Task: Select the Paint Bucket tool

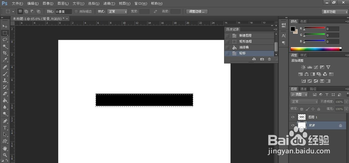Action: coord(5,100)
